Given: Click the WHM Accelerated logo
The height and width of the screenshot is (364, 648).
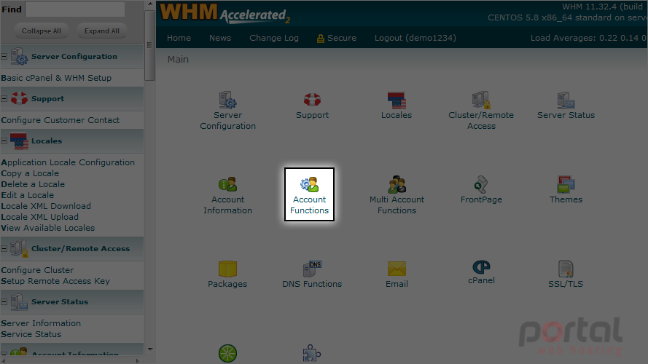Looking at the screenshot, I should [x=225, y=13].
